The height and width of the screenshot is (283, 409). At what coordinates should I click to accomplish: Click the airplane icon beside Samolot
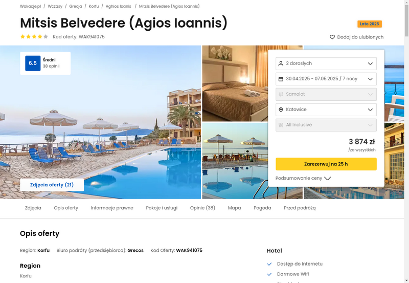pyautogui.click(x=281, y=94)
